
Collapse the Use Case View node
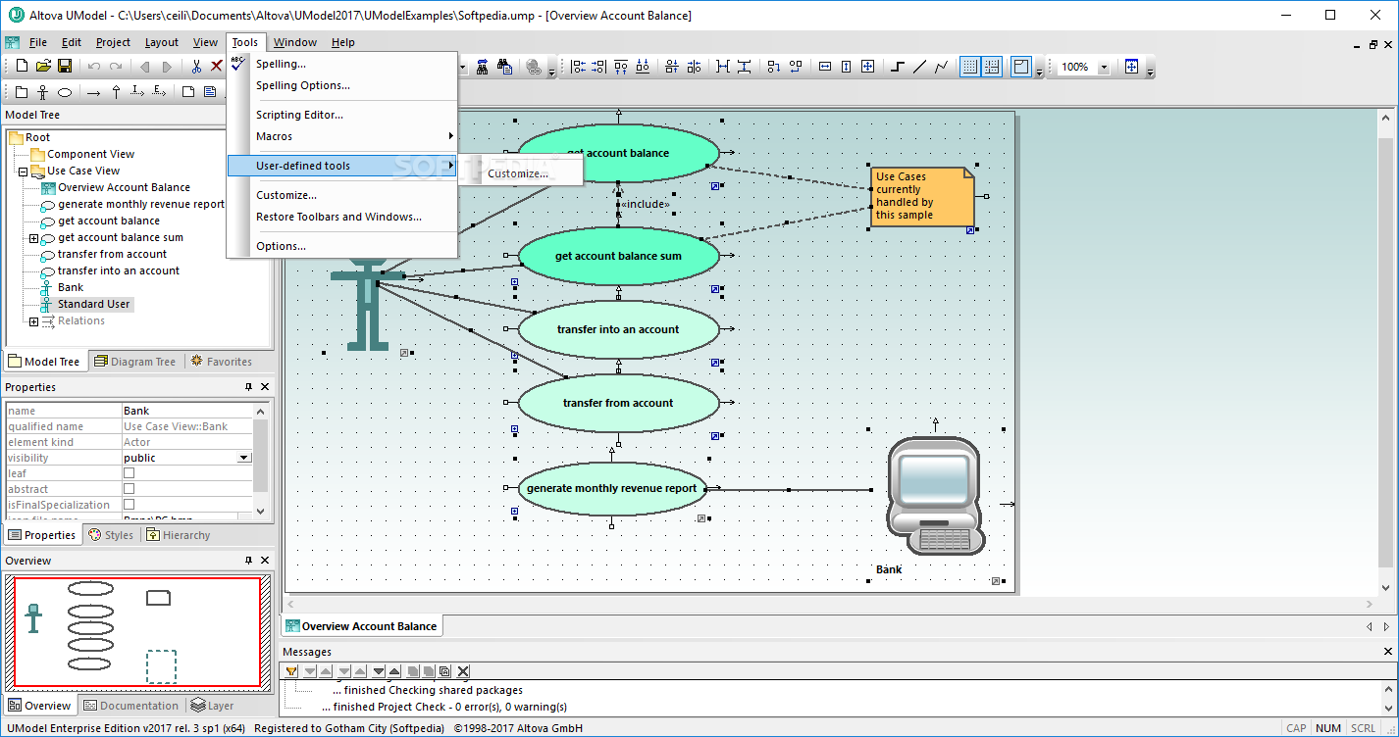(23, 172)
